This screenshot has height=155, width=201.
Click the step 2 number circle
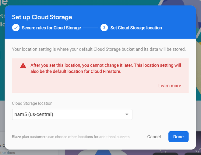[104, 28]
